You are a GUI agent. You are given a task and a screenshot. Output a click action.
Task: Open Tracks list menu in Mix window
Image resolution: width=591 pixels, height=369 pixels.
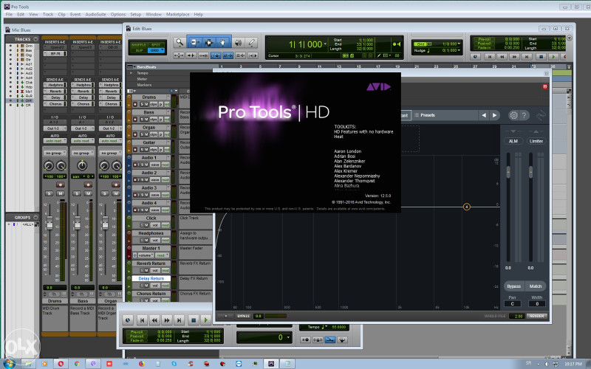coord(35,39)
